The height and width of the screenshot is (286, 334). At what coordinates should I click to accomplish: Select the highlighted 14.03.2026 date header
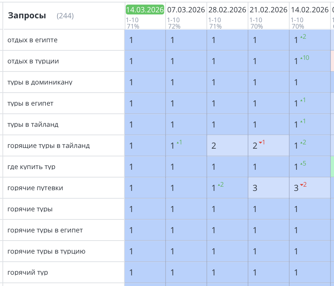pyautogui.click(x=145, y=10)
